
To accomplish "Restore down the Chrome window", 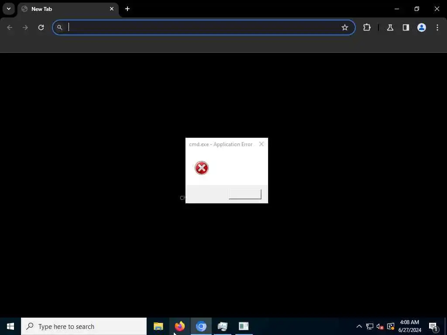I will point(417,9).
